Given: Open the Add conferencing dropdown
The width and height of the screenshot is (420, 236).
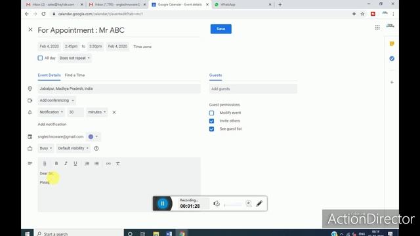Looking at the screenshot, I should (57, 100).
